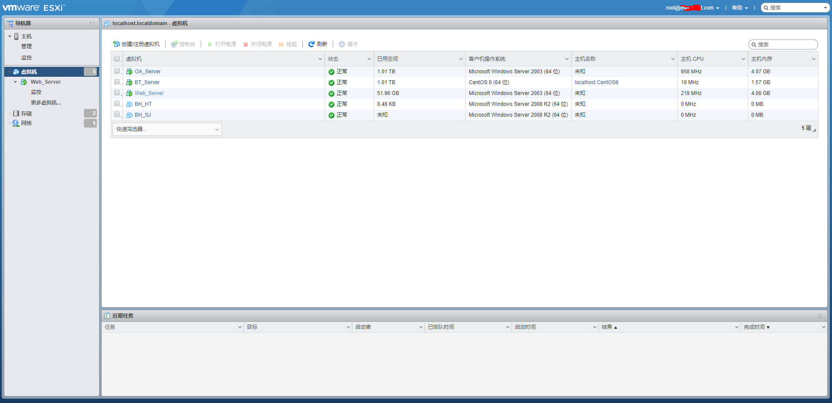Open the root user account dropdown

coord(693,8)
